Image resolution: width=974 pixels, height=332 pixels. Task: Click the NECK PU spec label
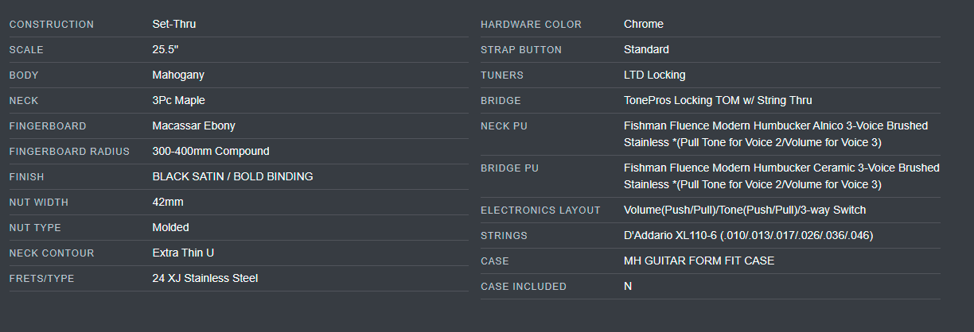(504, 126)
